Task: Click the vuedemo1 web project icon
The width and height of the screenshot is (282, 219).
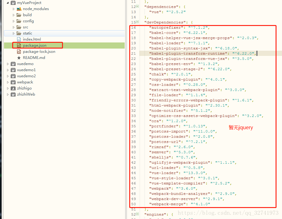Action: click(13, 70)
